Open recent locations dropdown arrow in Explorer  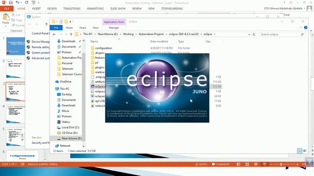(x=66, y=34)
